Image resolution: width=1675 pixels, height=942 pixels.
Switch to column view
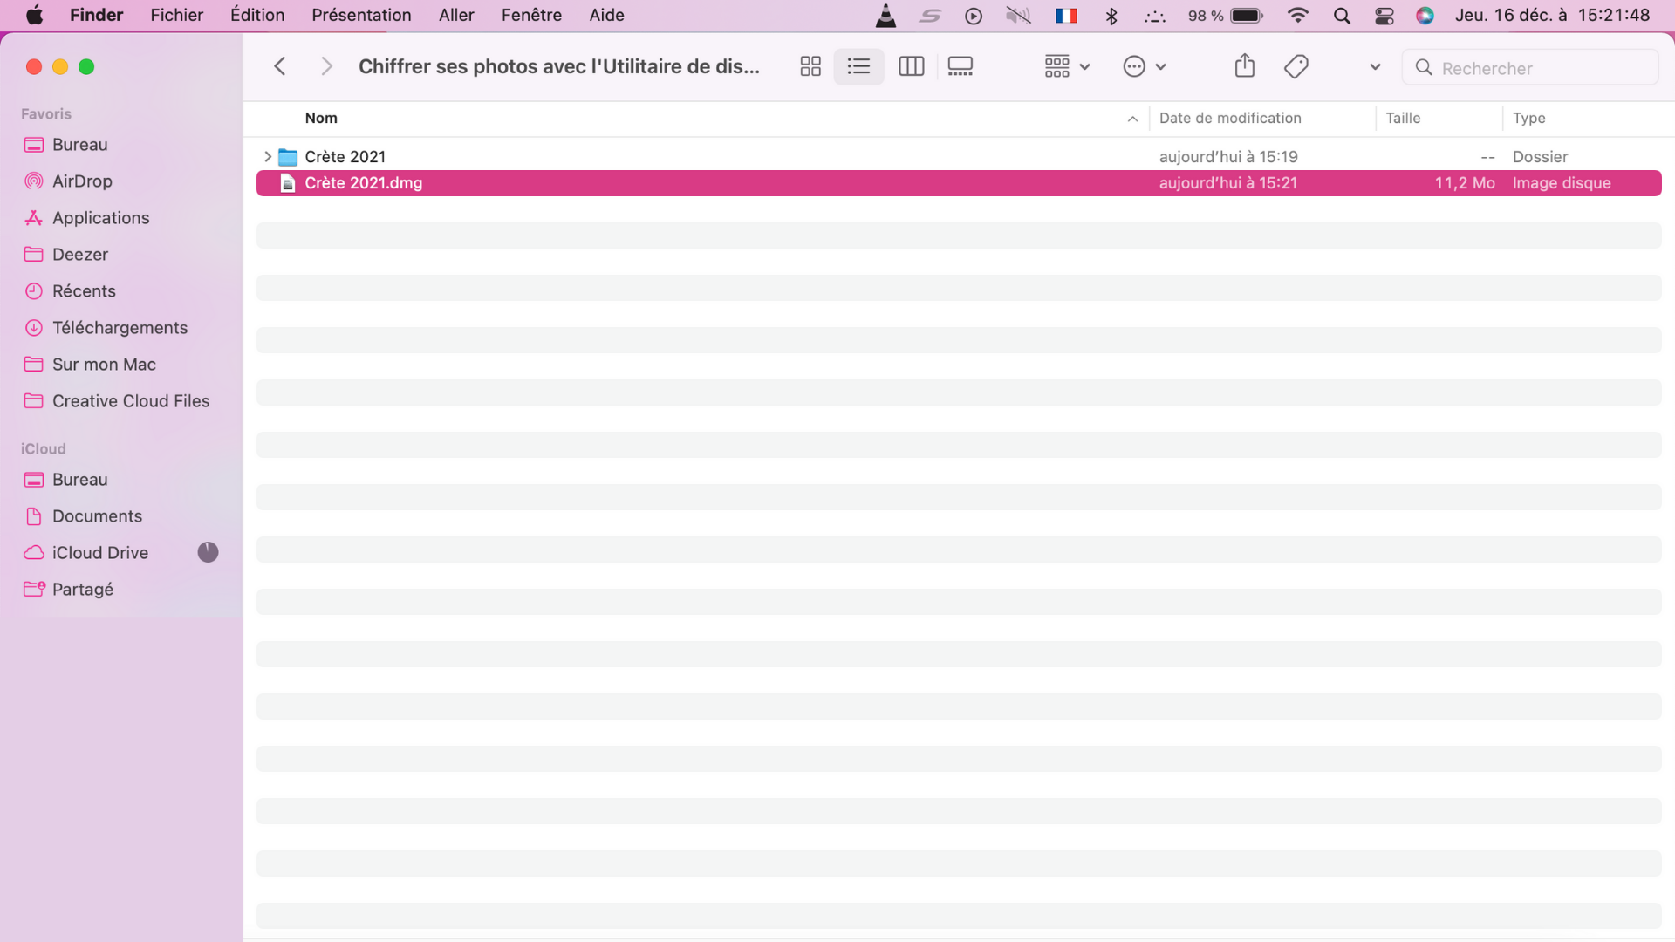(x=911, y=66)
